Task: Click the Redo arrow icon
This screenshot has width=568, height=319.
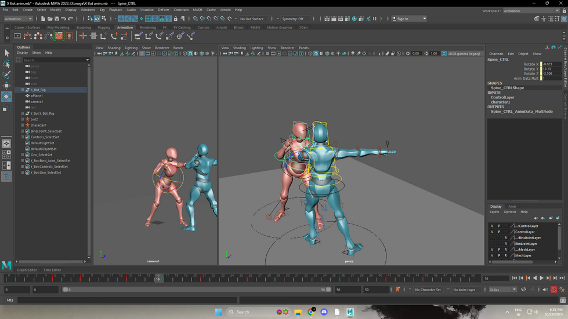Action: click(x=71, y=19)
